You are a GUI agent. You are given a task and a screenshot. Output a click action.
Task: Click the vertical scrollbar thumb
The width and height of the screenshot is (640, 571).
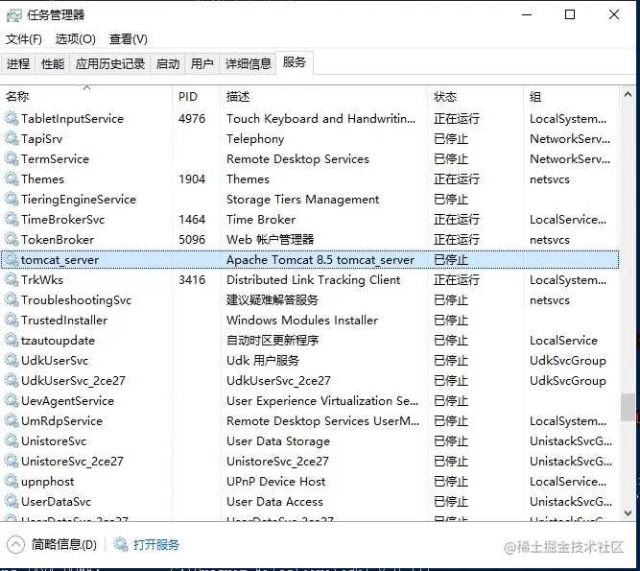(x=628, y=407)
